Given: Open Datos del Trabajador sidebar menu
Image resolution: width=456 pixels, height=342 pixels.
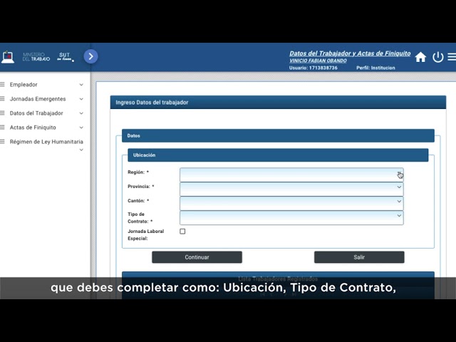Looking at the screenshot, I should (36, 113).
